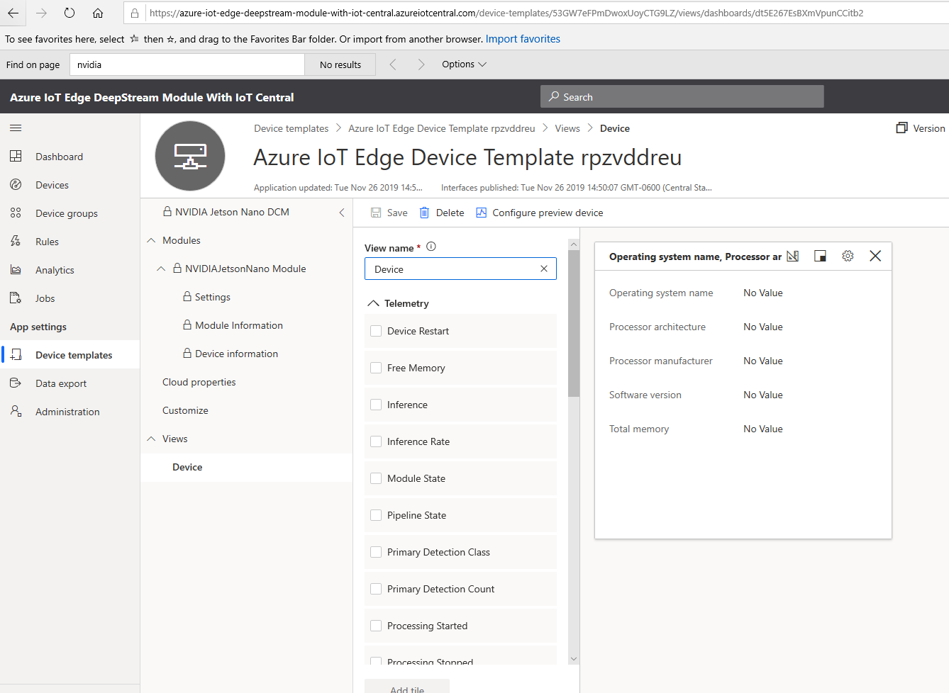Go to the browser home icon
This screenshot has height=693, width=949.
point(98,13)
